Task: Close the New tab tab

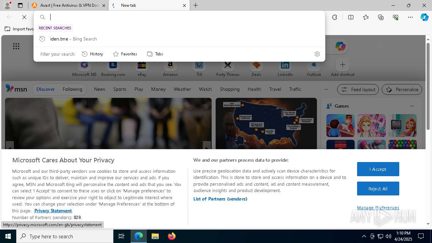Action: point(184,5)
